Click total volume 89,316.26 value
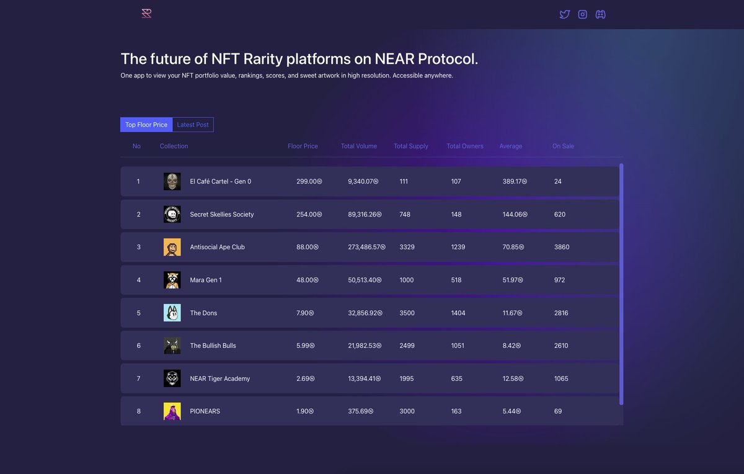 point(365,214)
